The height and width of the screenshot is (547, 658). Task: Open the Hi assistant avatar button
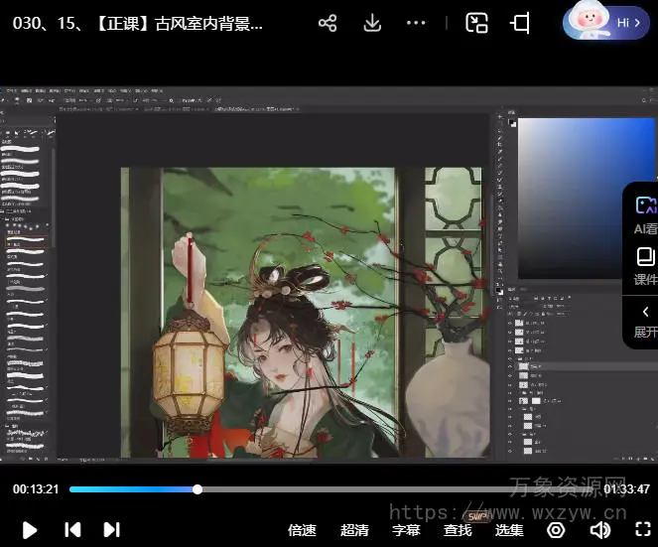coord(605,22)
